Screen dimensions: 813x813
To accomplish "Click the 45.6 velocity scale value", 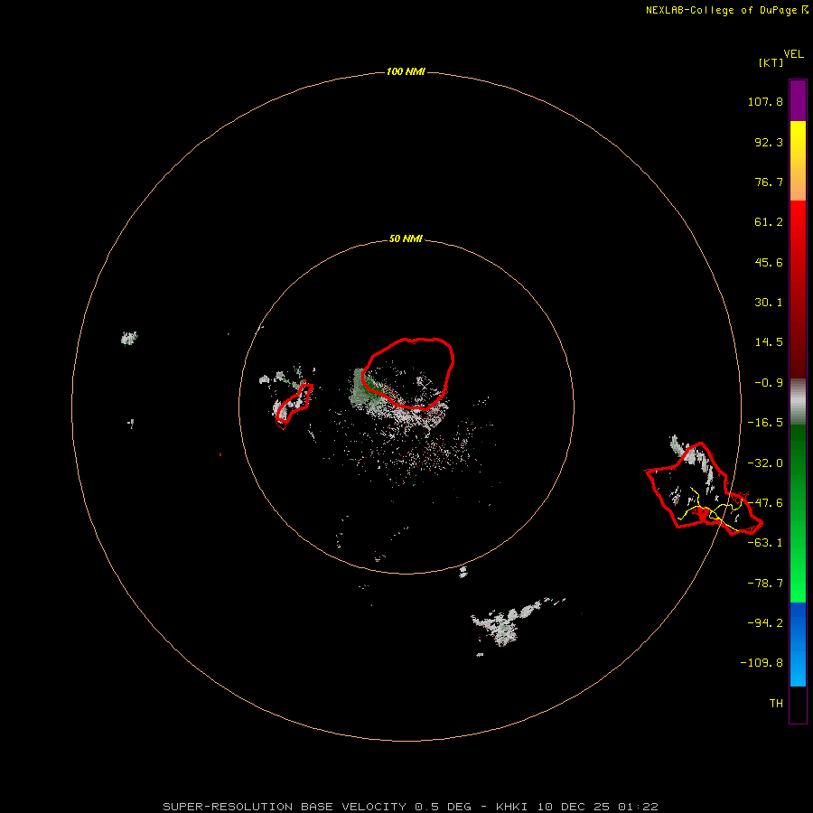I will pos(769,262).
